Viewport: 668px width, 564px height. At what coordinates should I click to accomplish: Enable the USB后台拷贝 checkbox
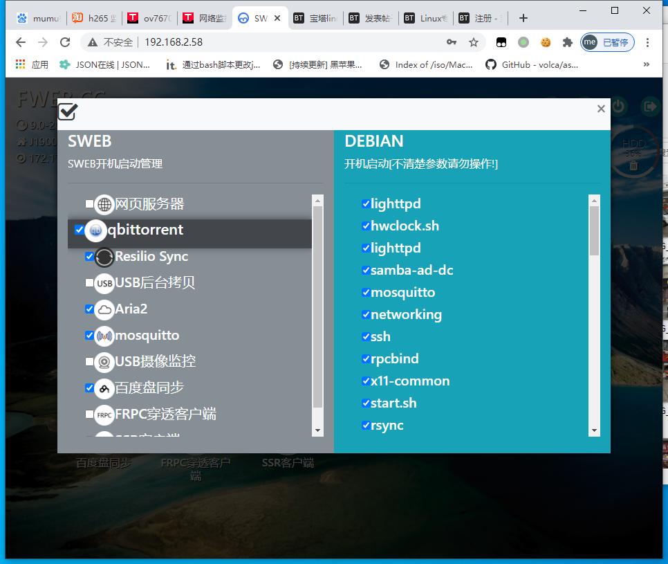click(x=89, y=283)
